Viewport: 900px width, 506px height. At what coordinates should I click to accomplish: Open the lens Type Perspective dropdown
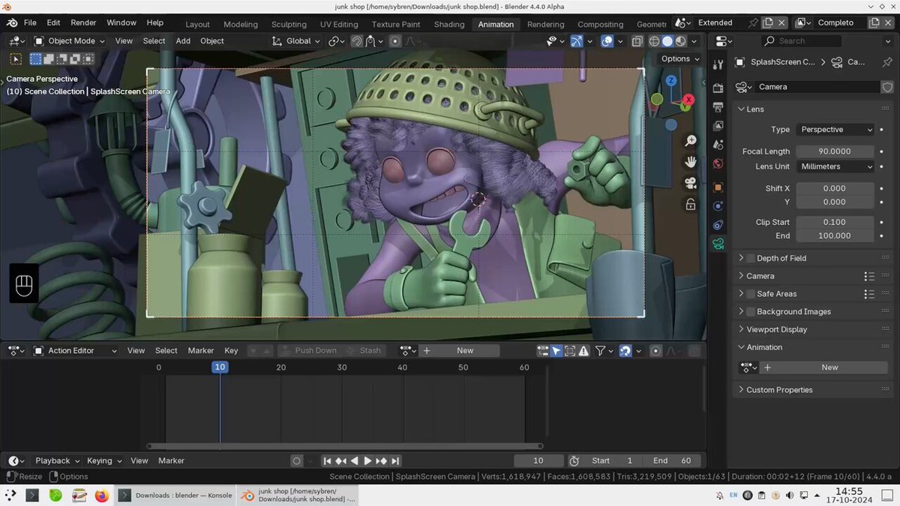pos(835,130)
